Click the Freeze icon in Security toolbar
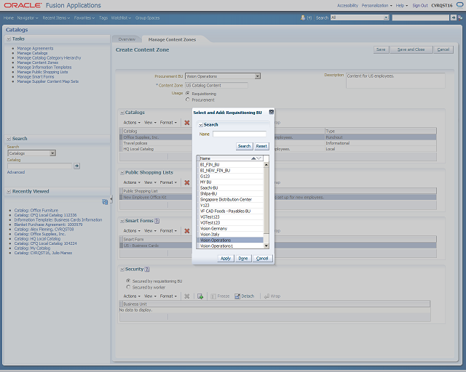This screenshot has height=372, width=466. point(220,296)
